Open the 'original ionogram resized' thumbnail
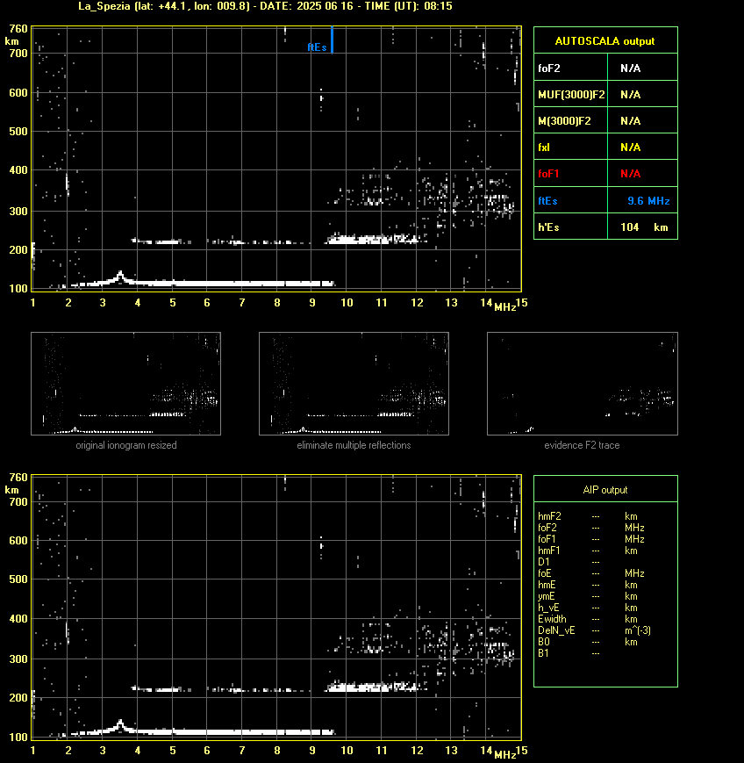The height and width of the screenshot is (763, 744). 126,384
